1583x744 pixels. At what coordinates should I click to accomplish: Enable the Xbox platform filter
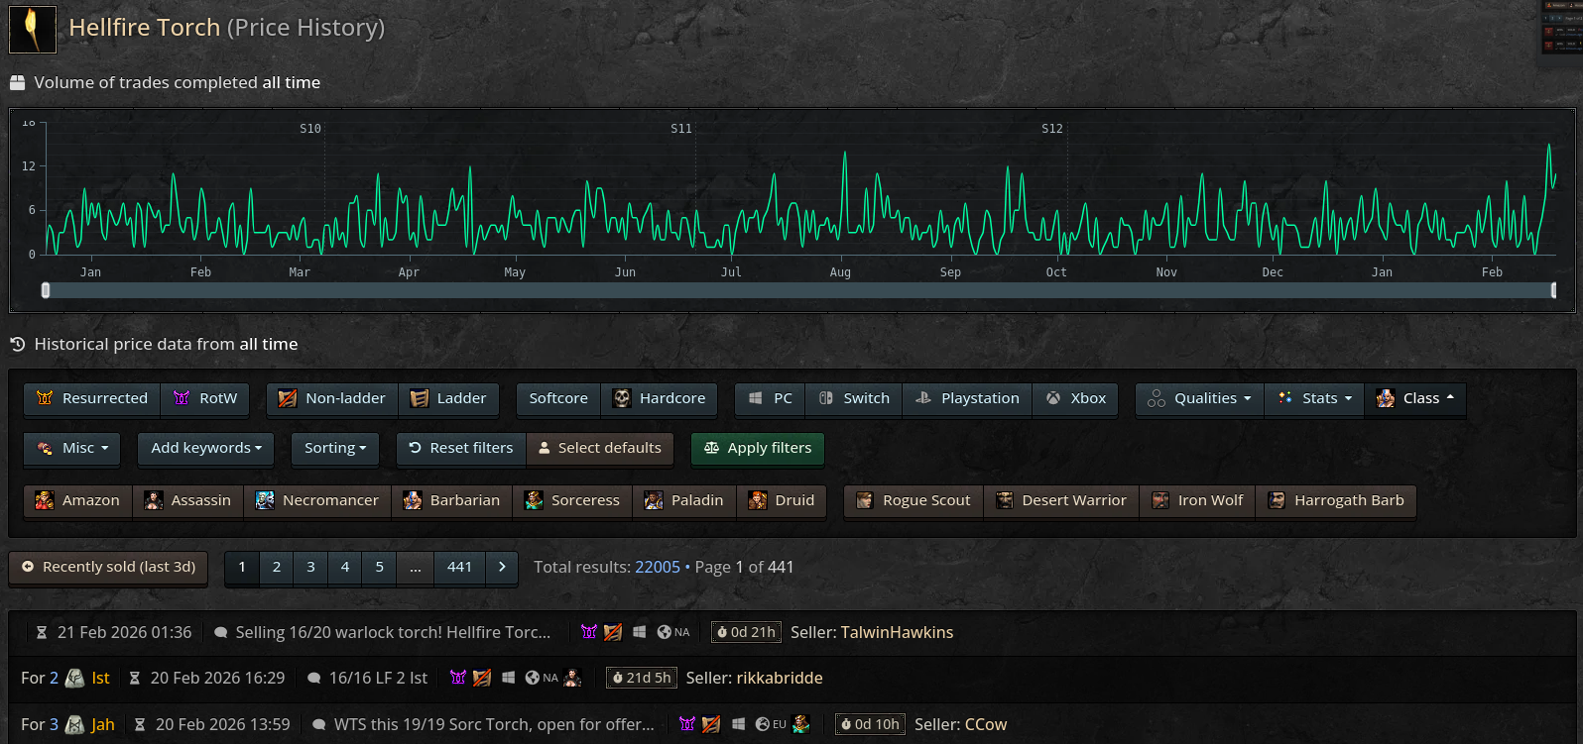[1075, 398]
